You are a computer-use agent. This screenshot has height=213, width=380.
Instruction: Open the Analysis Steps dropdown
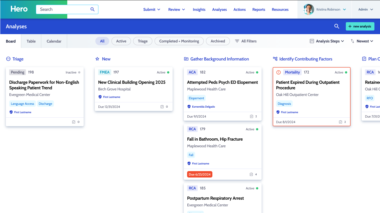tap(327, 41)
